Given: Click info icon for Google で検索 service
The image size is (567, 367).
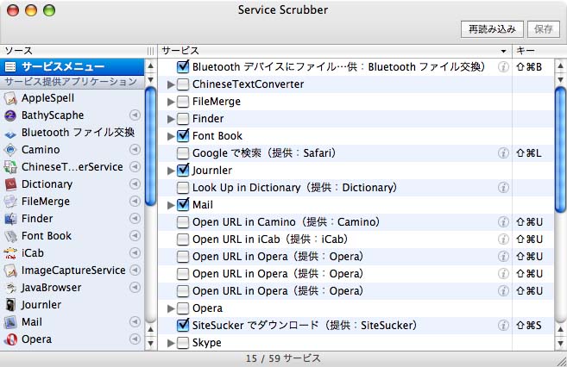Looking at the screenshot, I should tap(503, 153).
